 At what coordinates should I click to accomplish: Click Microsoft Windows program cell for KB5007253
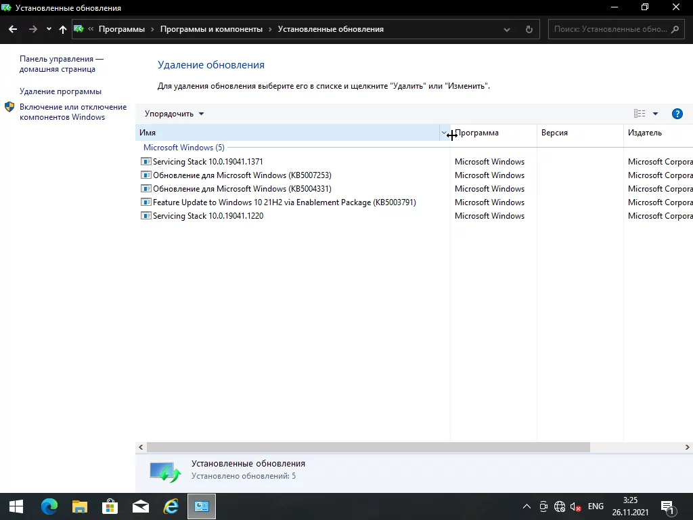pos(490,175)
